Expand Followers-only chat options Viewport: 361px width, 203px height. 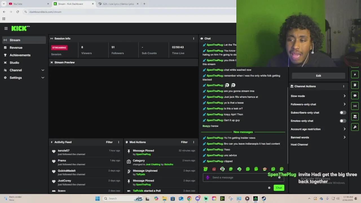344,104
